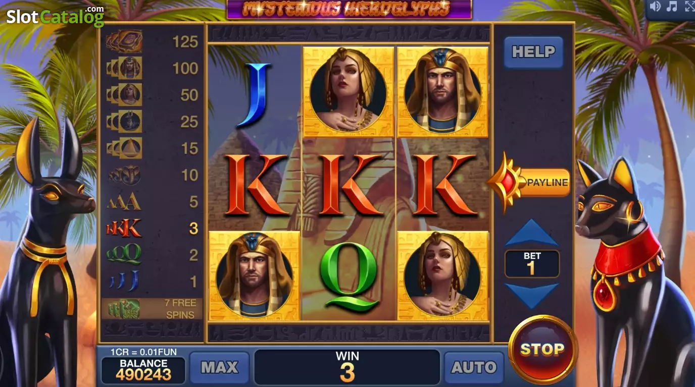This screenshot has width=695, height=387.
Task: Click the red STOP spin button
Action: 542,350
